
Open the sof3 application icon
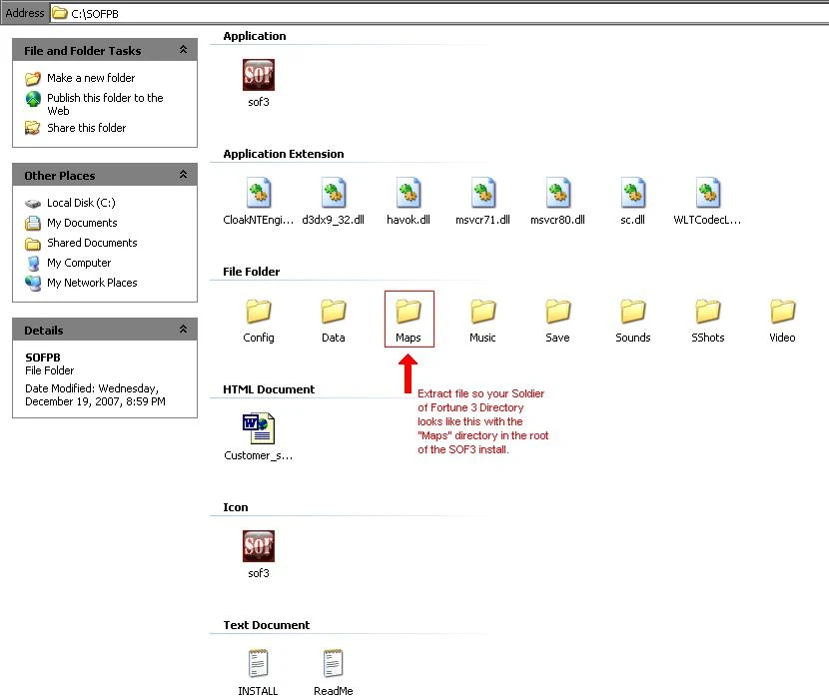259,75
